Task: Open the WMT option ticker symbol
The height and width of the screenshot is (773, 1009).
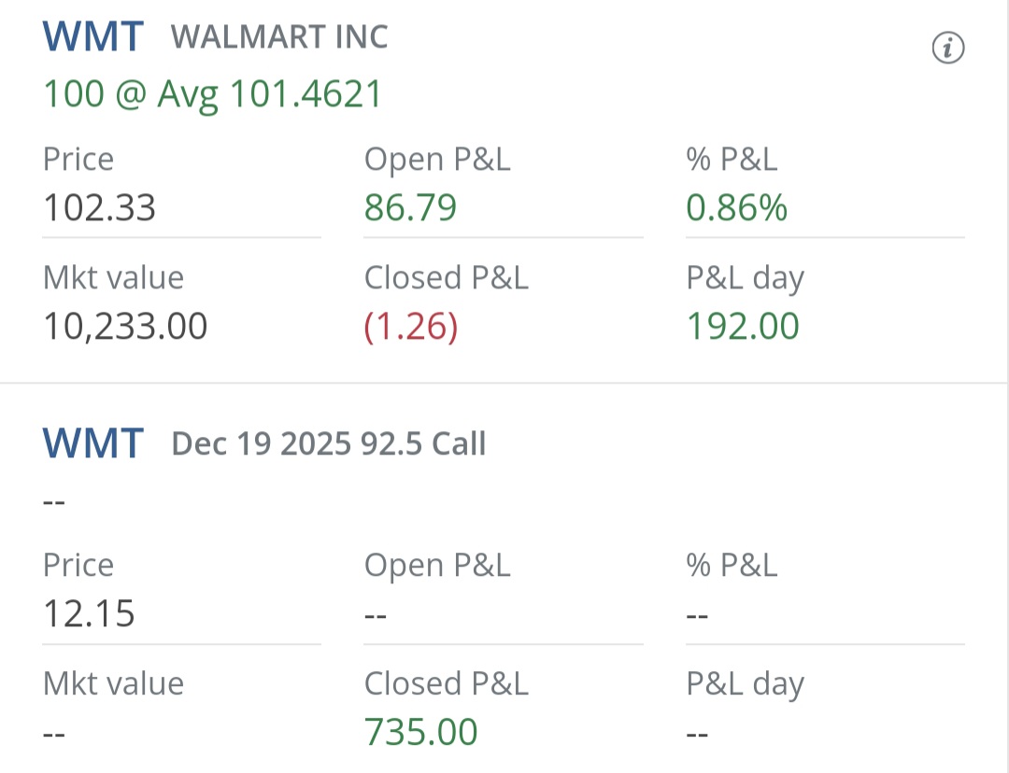Action: (93, 443)
